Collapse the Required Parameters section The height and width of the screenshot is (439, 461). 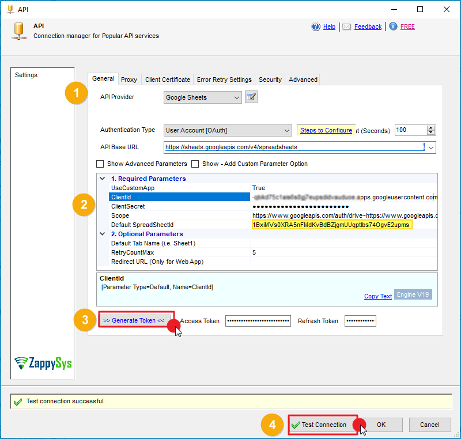click(x=103, y=179)
